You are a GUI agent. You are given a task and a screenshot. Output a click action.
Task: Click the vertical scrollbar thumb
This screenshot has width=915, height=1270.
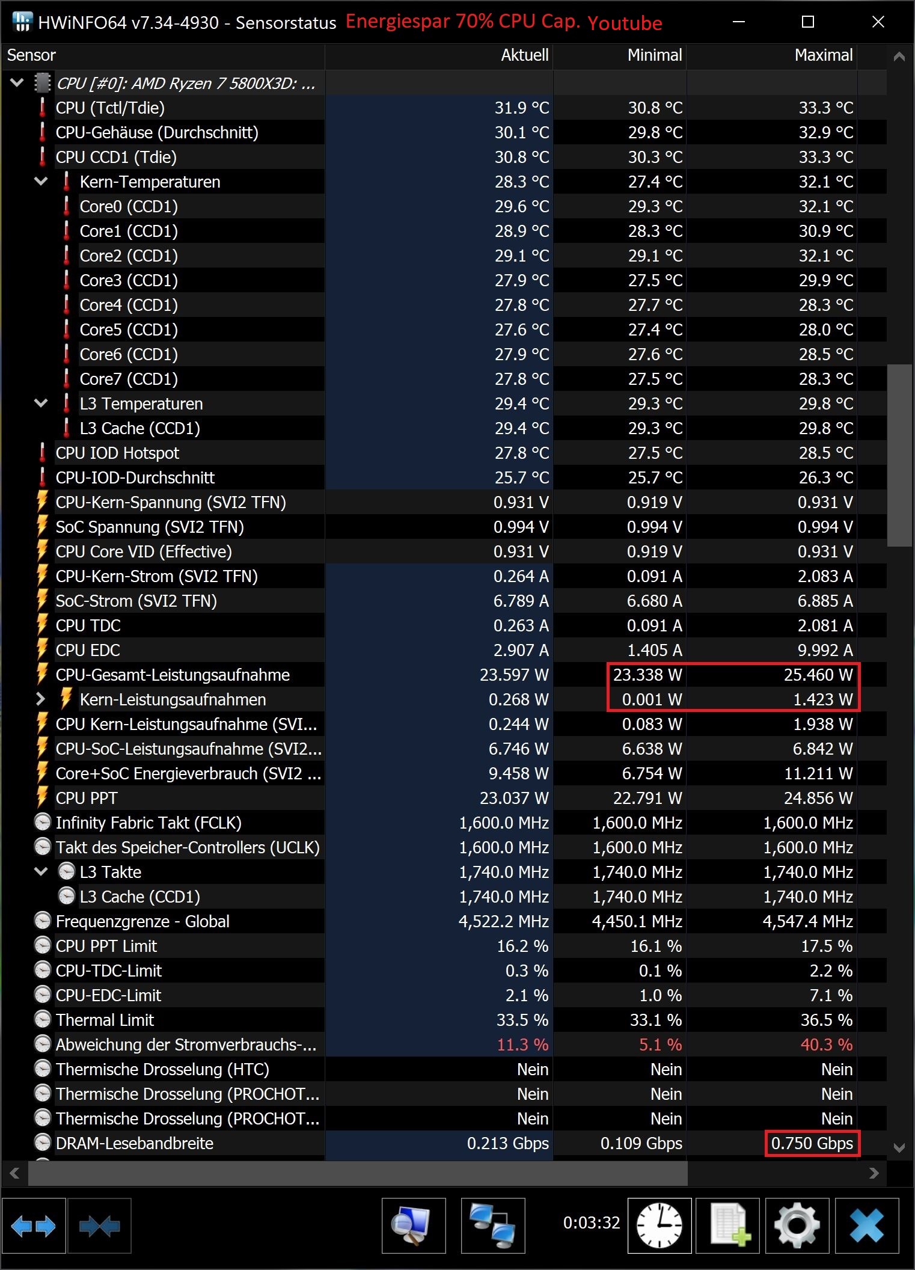[x=899, y=455]
